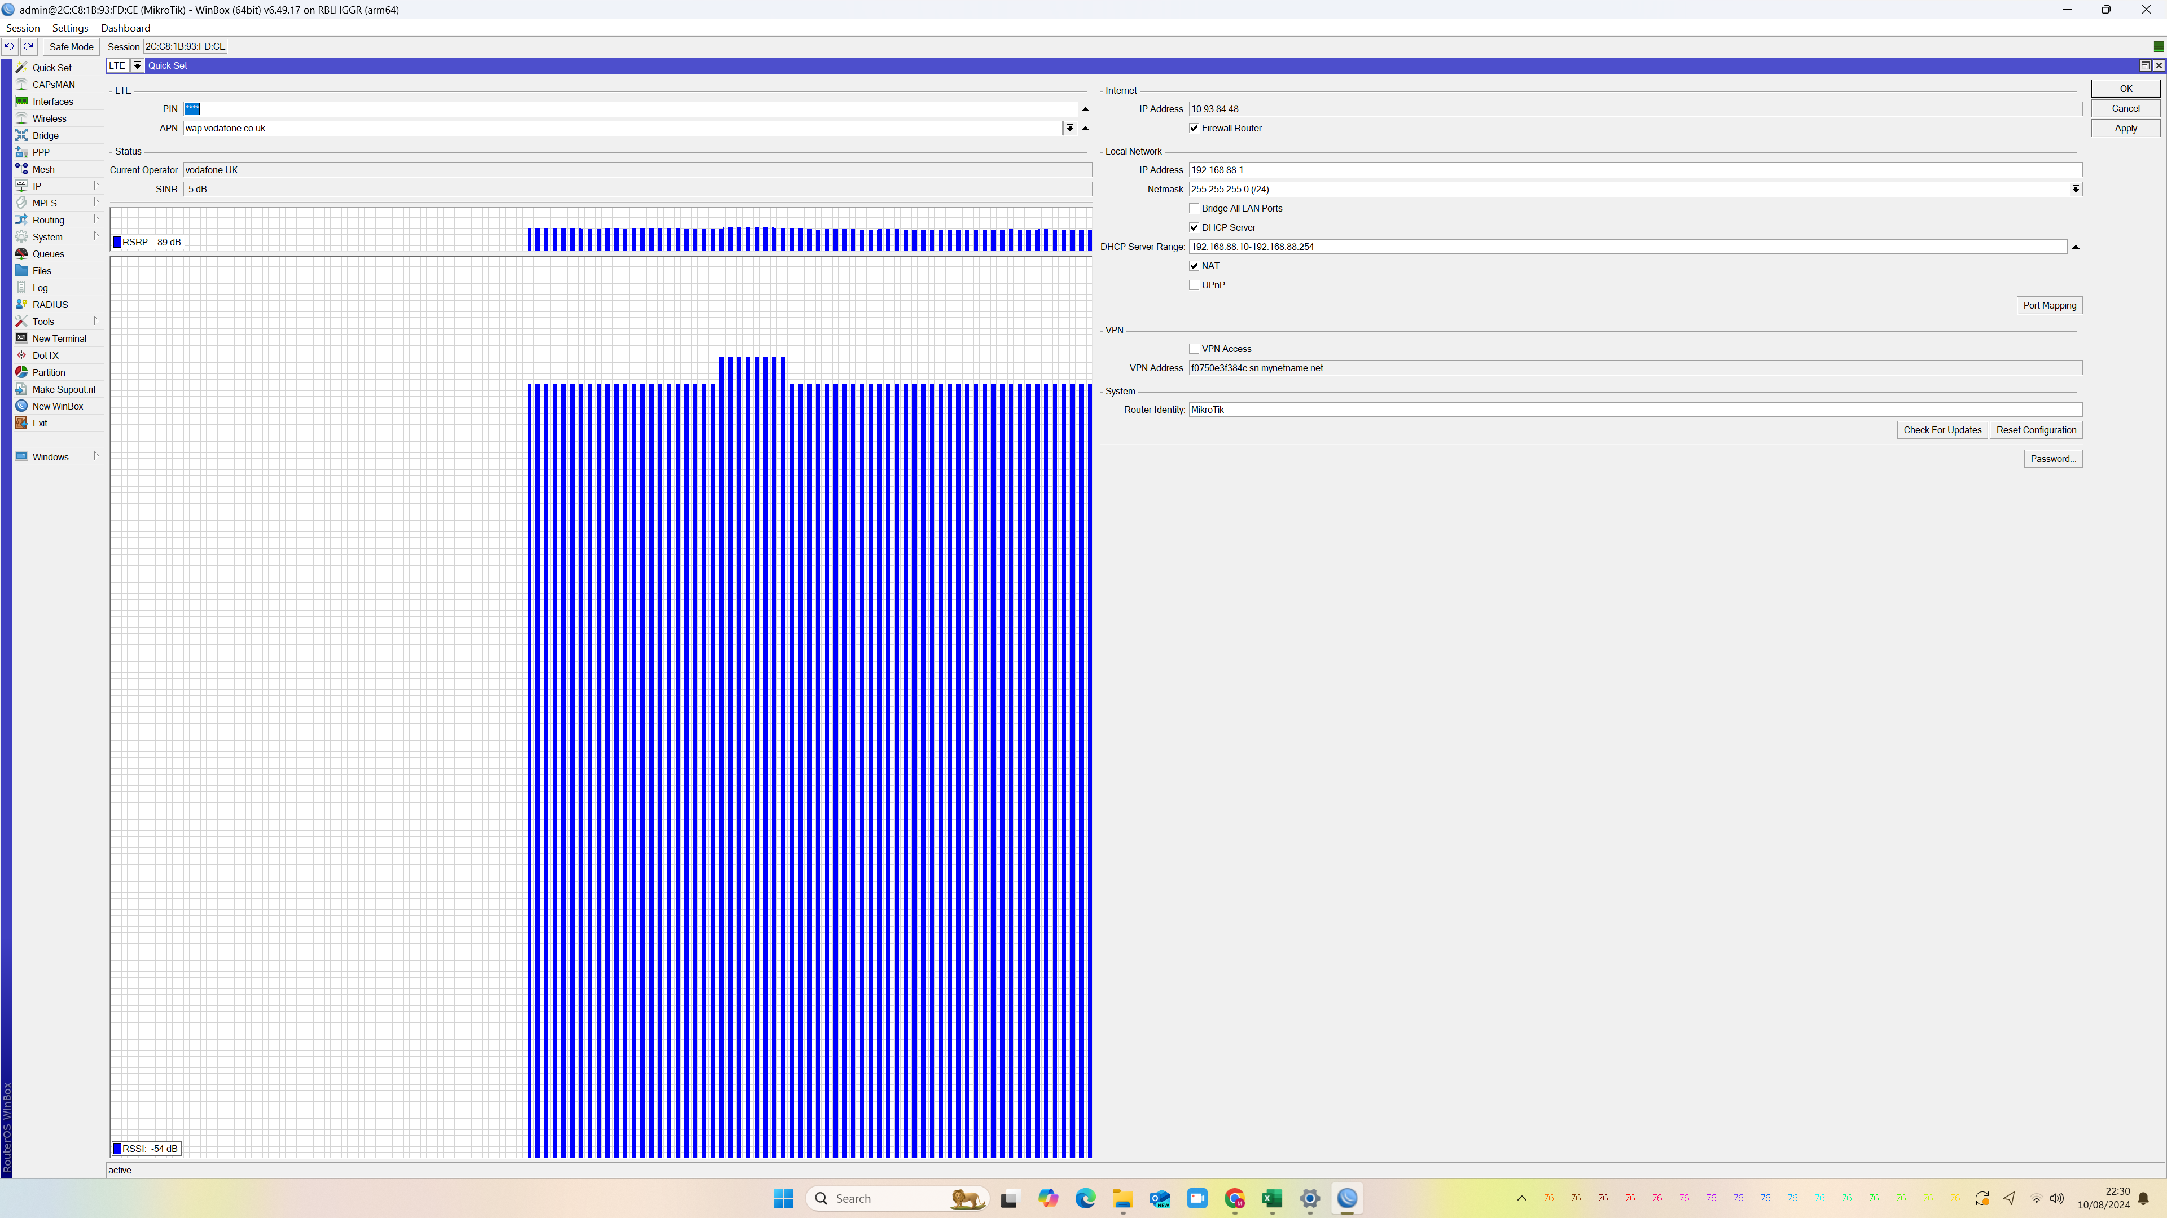Click Check For Updates
The image size is (2167, 1218).
pyautogui.click(x=1942, y=430)
